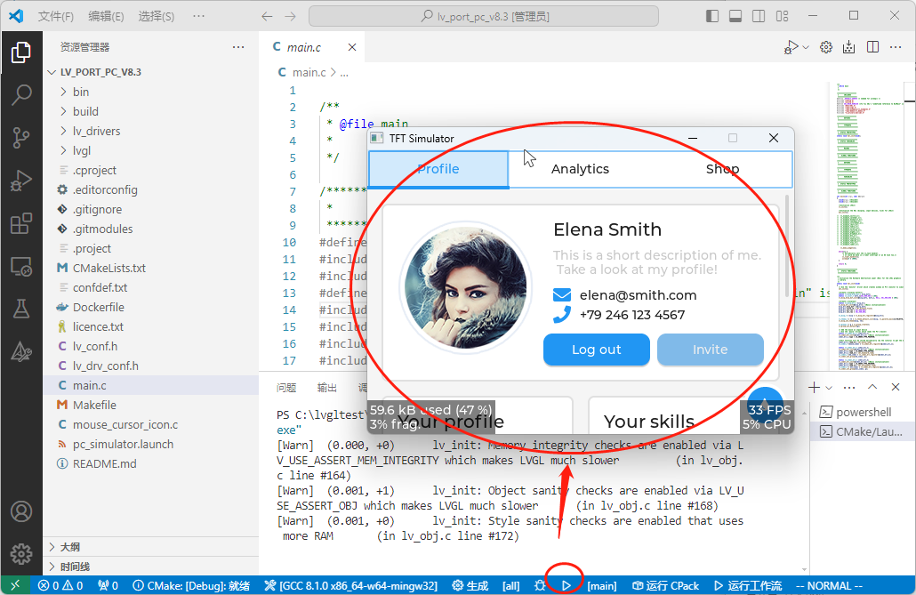916x595 pixels.
Task: Open the 输出 output panel tab
Action: (326, 388)
